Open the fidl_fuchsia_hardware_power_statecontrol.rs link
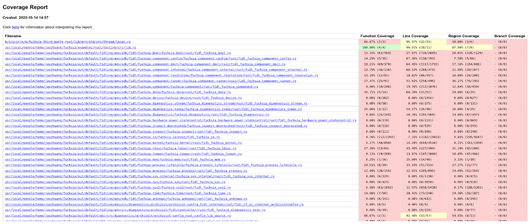This screenshot has width=530, height=224. point(181,120)
